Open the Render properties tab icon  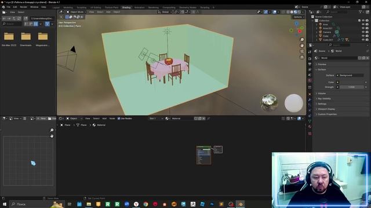310,58
